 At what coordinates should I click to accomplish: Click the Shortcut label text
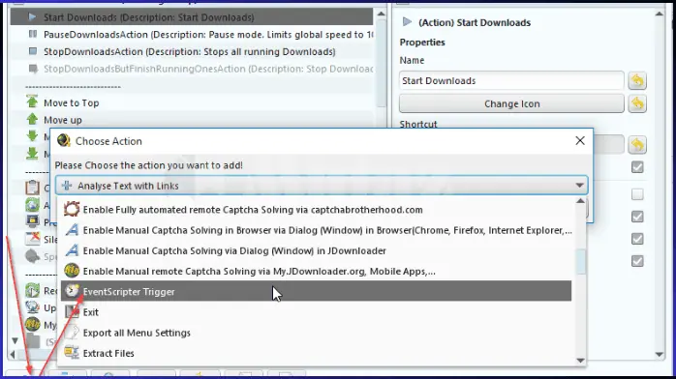pos(418,125)
